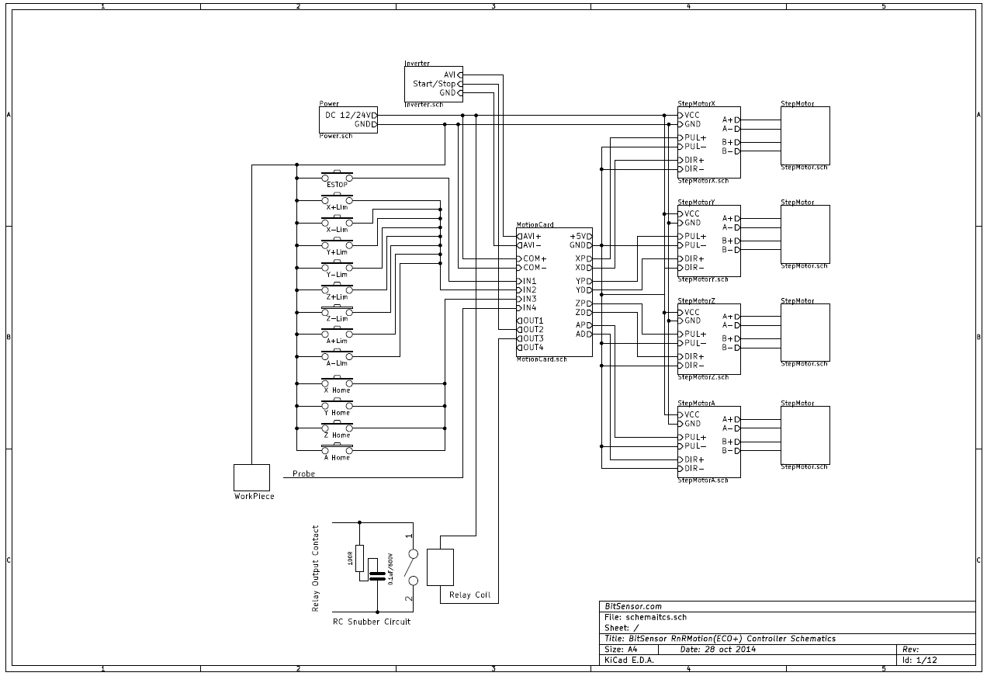This screenshot has height=683, width=987.
Task: Click the DC 12/24V pin on Power
Action: (351, 115)
